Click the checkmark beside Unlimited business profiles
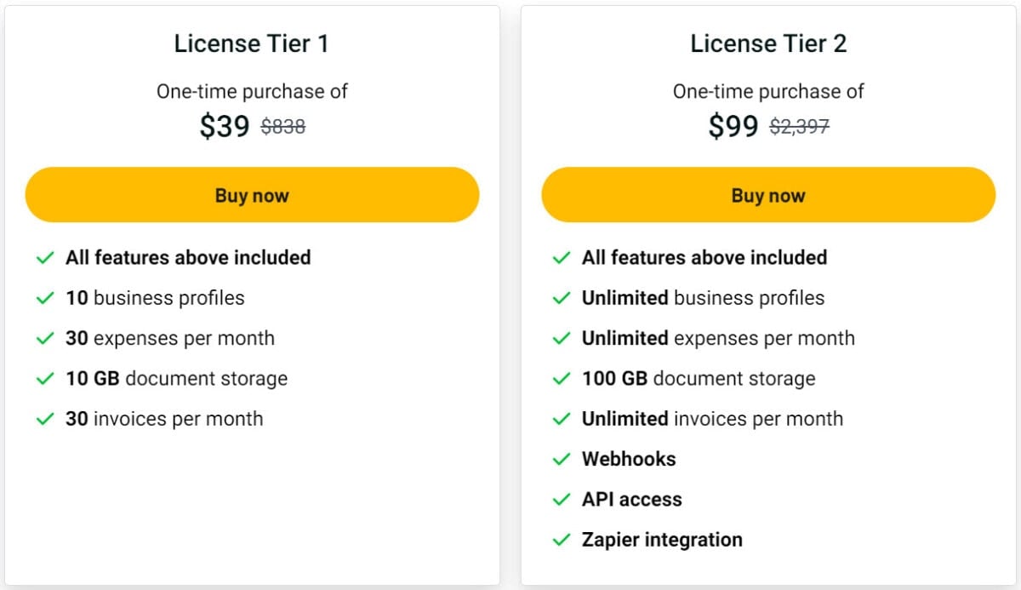This screenshot has width=1021, height=590. pyautogui.click(x=561, y=298)
